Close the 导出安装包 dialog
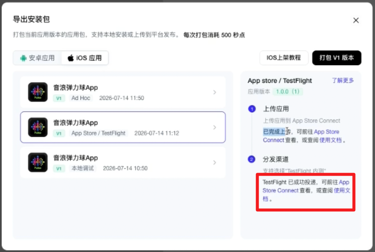 (356, 20)
